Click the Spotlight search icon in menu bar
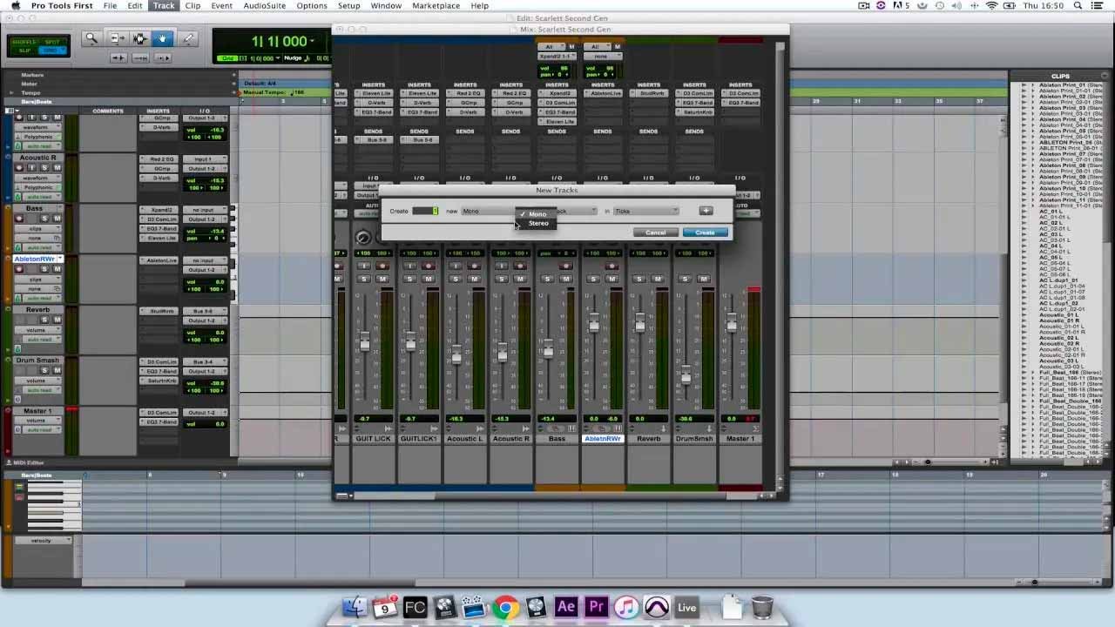 (x=1079, y=5)
